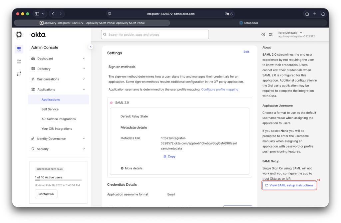Click the Okta logo in the header
This screenshot has height=223, width=341.
(x=38, y=34)
